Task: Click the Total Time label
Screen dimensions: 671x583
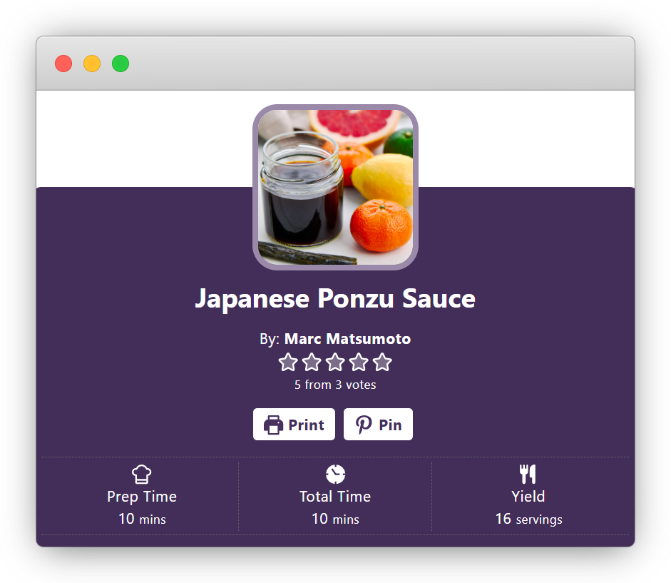Action: point(335,497)
